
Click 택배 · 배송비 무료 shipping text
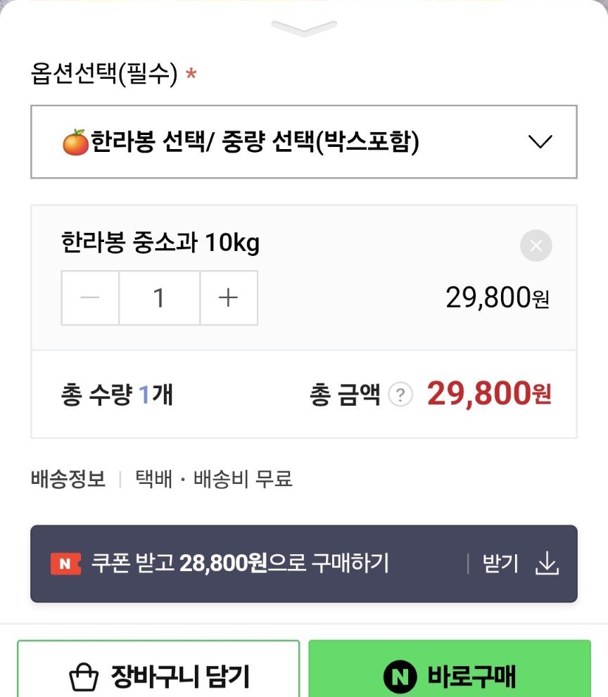pyautogui.click(x=213, y=479)
